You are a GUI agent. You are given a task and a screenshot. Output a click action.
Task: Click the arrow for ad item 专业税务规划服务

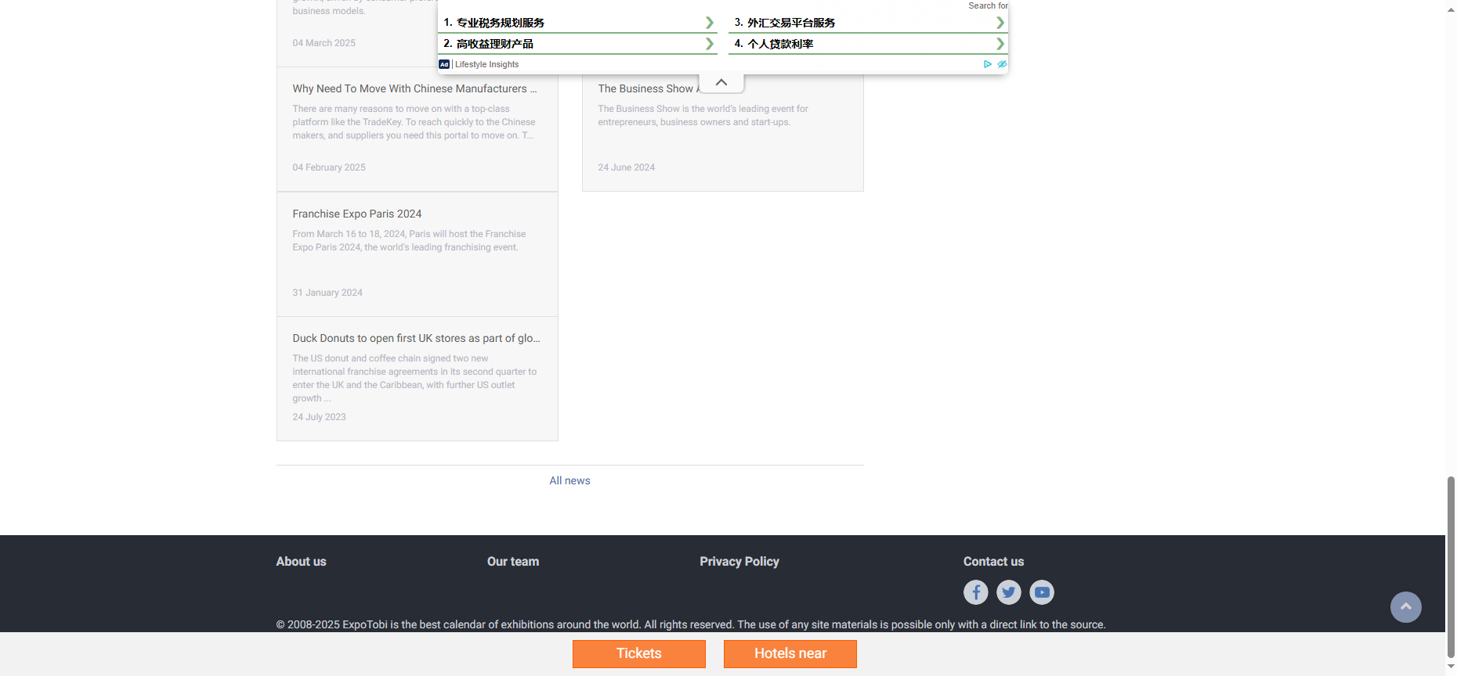pos(709,23)
